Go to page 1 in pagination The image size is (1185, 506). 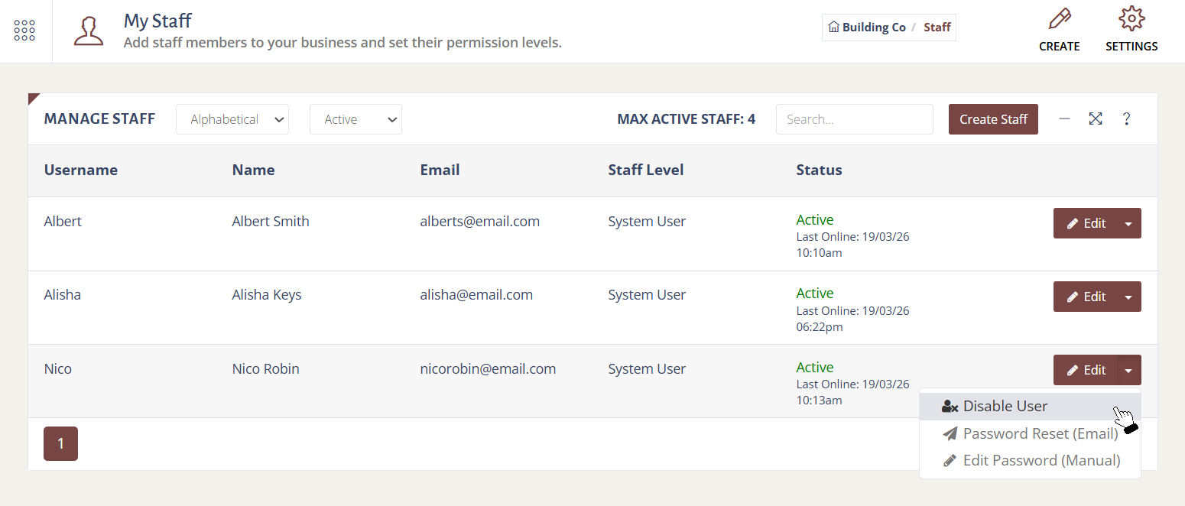60,443
